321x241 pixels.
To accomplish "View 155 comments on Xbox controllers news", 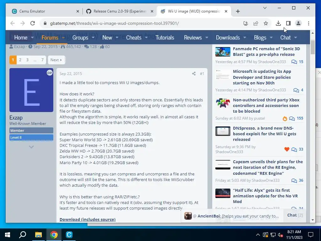I will point(296,118).
